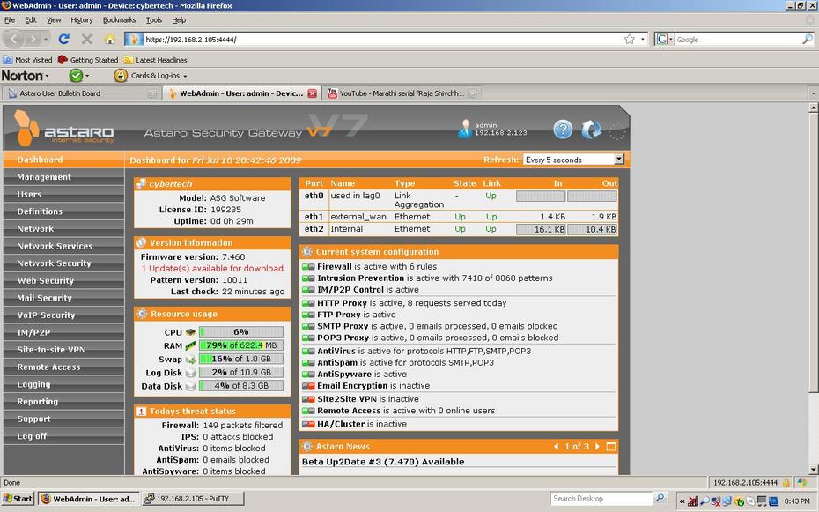
Task: Click Norton Cards & Log-ins lock icon
Action: pyautogui.click(x=121, y=76)
